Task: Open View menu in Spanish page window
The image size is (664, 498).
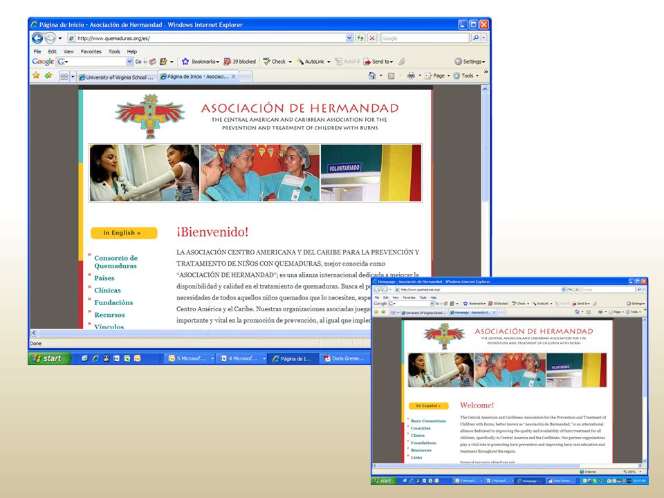Action: click(68, 51)
